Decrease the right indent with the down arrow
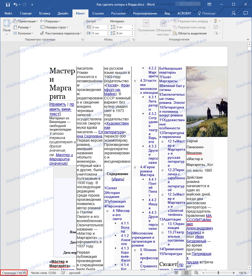The height and width of the screenshot is (276, 252). pos(108,34)
